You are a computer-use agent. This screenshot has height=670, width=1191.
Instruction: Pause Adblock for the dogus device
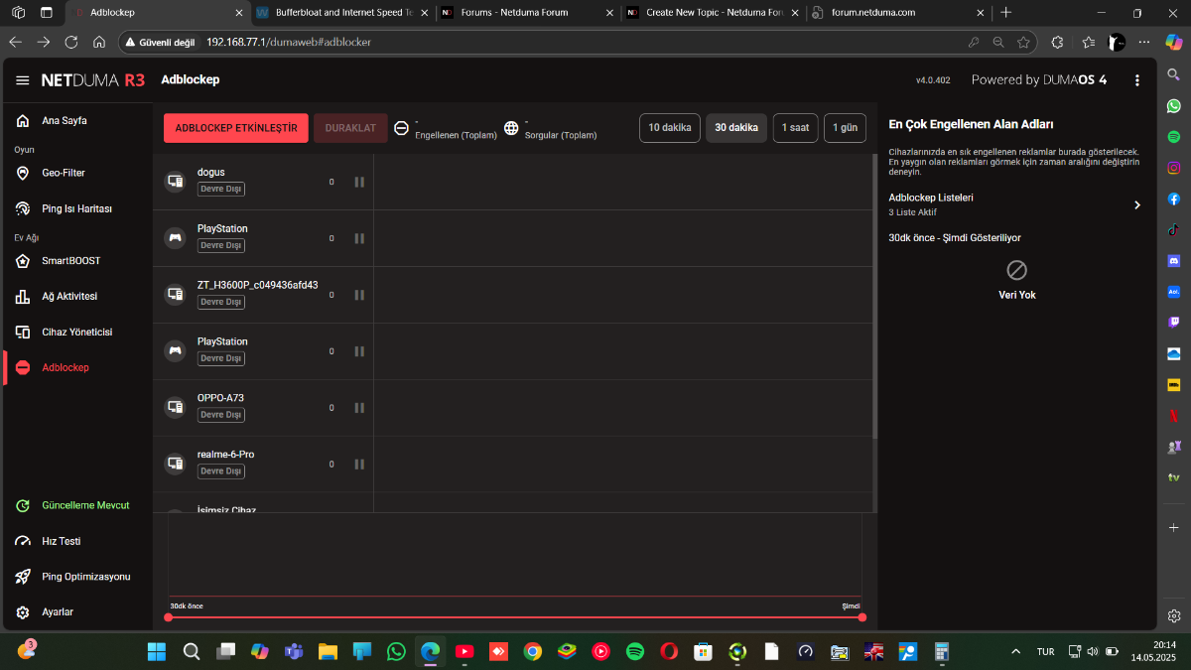coord(359,183)
